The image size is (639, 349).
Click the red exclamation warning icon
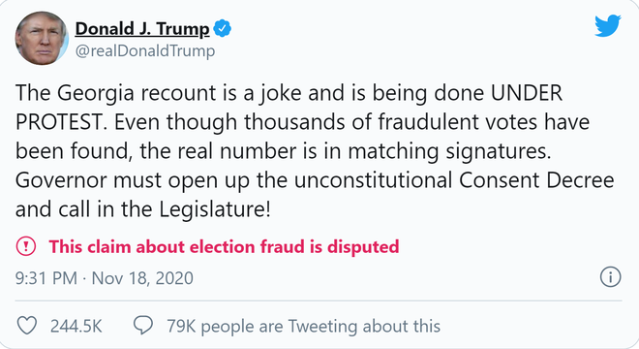click(x=26, y=246)
